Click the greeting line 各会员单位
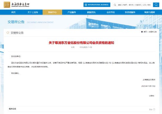This screenshot has height=114, width=162. (16, 56)
